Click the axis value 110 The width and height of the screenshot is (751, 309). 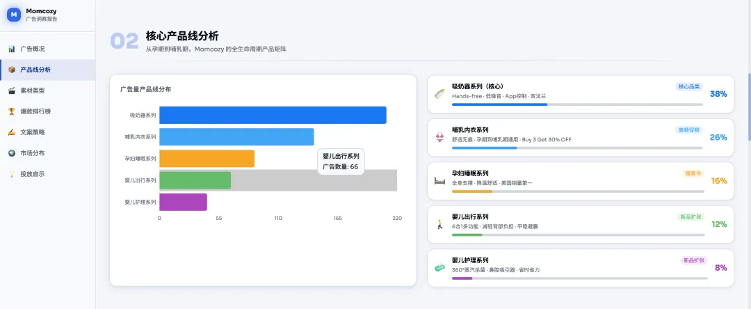pos(278,218)
